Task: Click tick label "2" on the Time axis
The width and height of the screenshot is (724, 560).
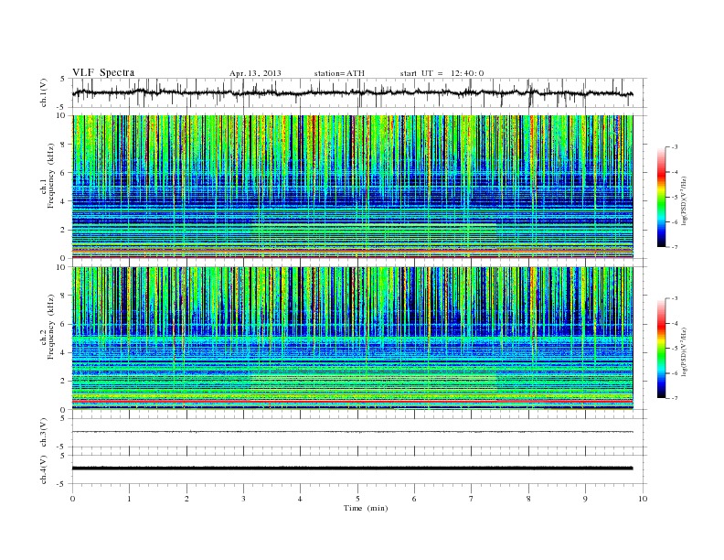Action: point(186,499)
